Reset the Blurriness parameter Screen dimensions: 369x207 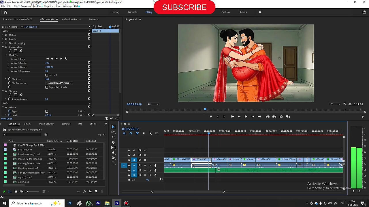(x=89, y=79)
